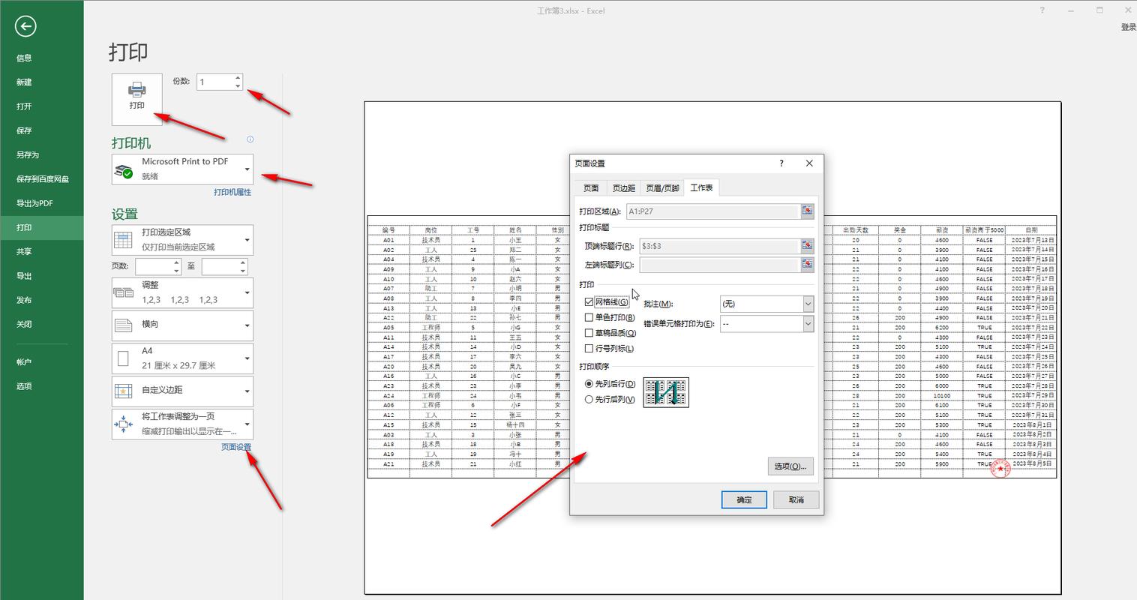
Task: Increase the 份数 copies count
Action: [x=238, y=77]
